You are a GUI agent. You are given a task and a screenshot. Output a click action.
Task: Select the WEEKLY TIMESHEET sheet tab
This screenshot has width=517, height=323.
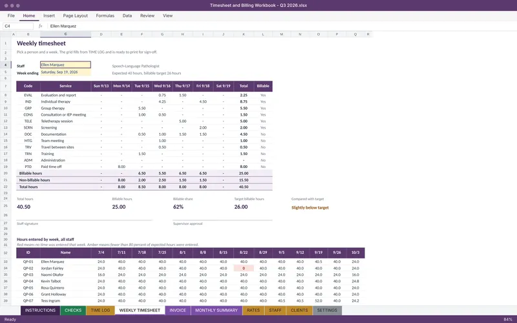click(140, 311)
